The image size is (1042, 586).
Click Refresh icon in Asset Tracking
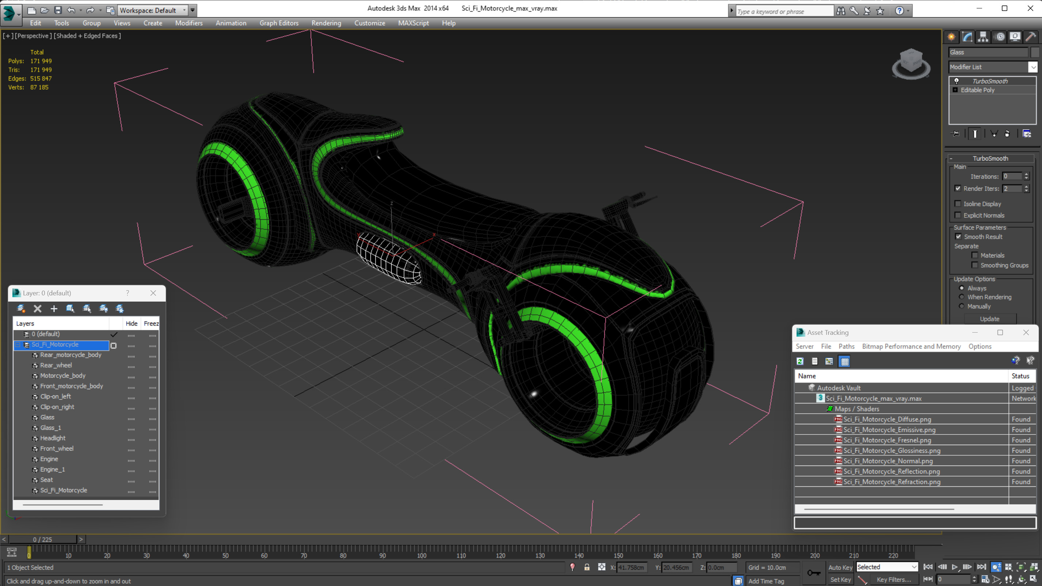click(800, 361)
